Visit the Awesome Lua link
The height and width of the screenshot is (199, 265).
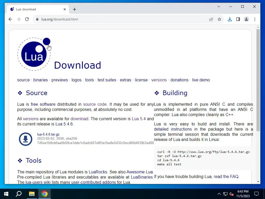coord(139,172)
